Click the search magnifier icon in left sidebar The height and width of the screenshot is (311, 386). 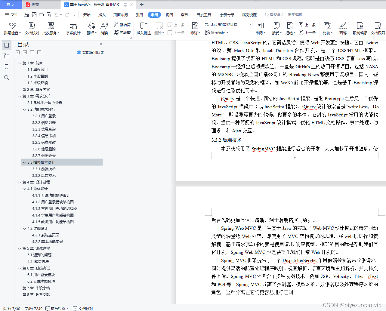6,78
